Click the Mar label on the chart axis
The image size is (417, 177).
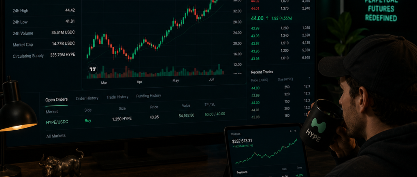[x=104, y=83]
